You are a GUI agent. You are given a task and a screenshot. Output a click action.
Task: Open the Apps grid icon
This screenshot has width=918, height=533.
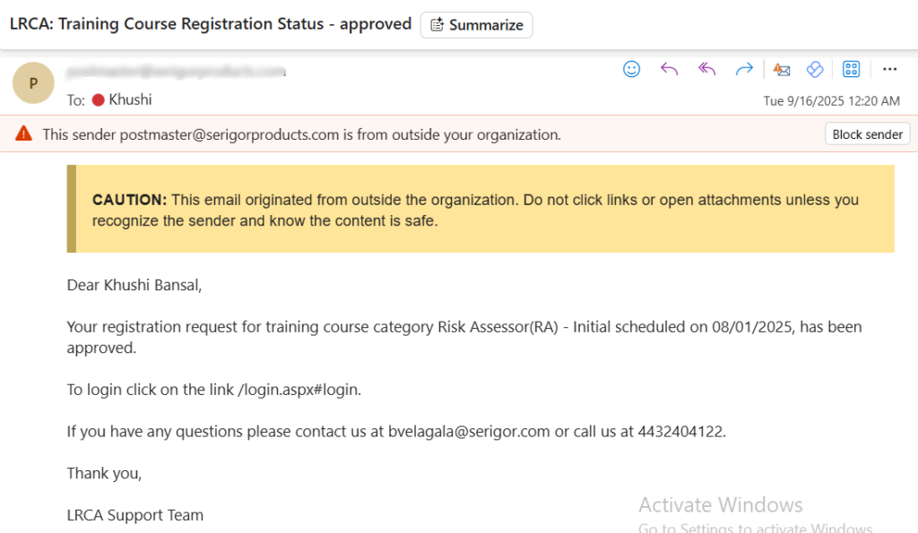[852, 69]
